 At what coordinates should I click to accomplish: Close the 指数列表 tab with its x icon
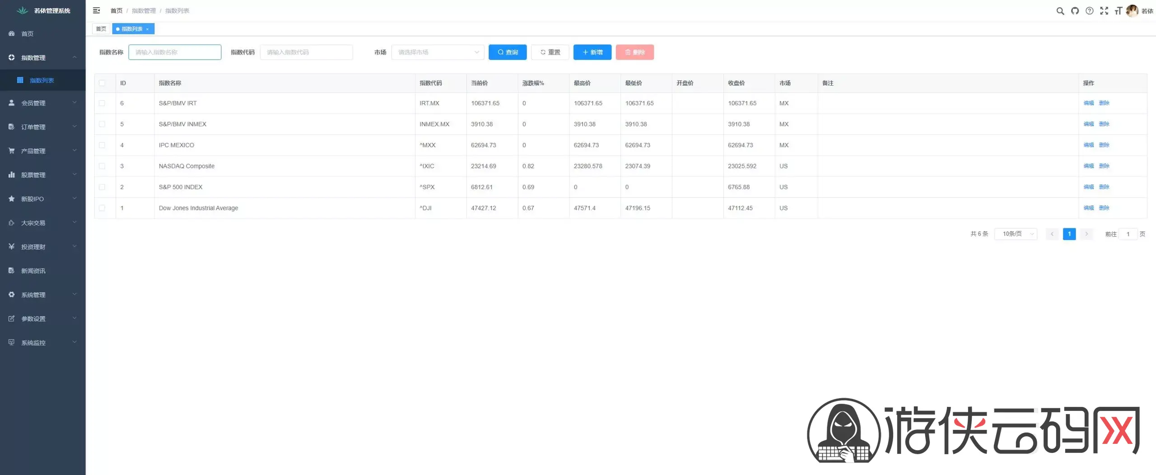147,29
